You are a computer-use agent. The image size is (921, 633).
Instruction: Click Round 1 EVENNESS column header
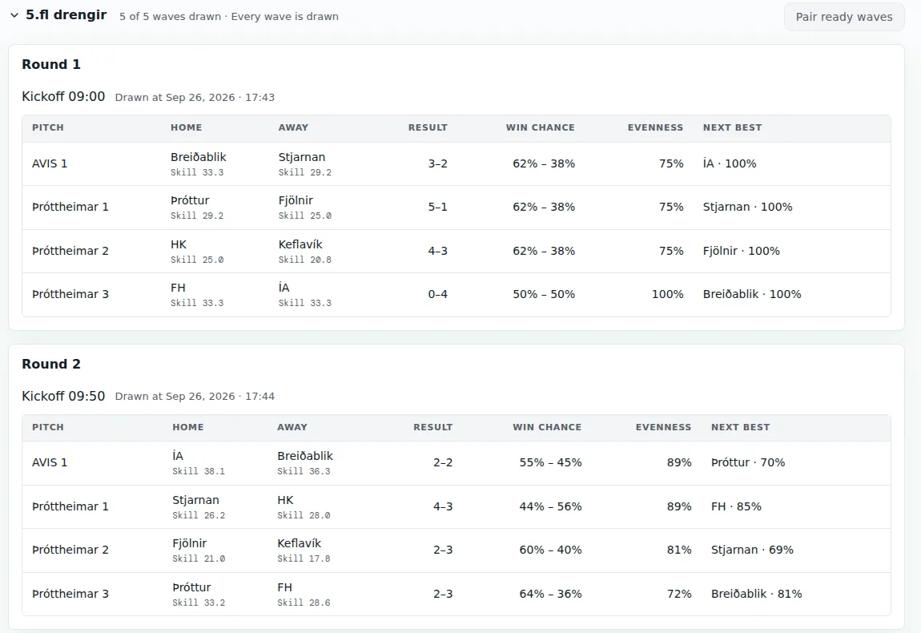[655, 127]
